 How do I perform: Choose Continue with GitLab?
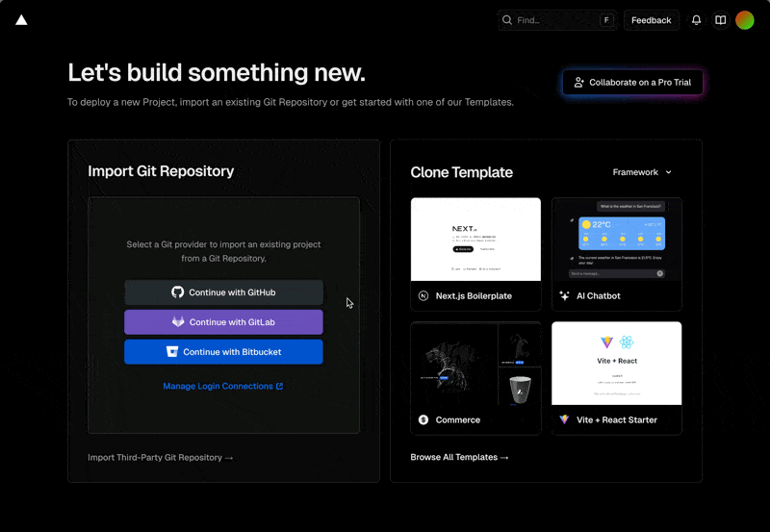(223, 322)
